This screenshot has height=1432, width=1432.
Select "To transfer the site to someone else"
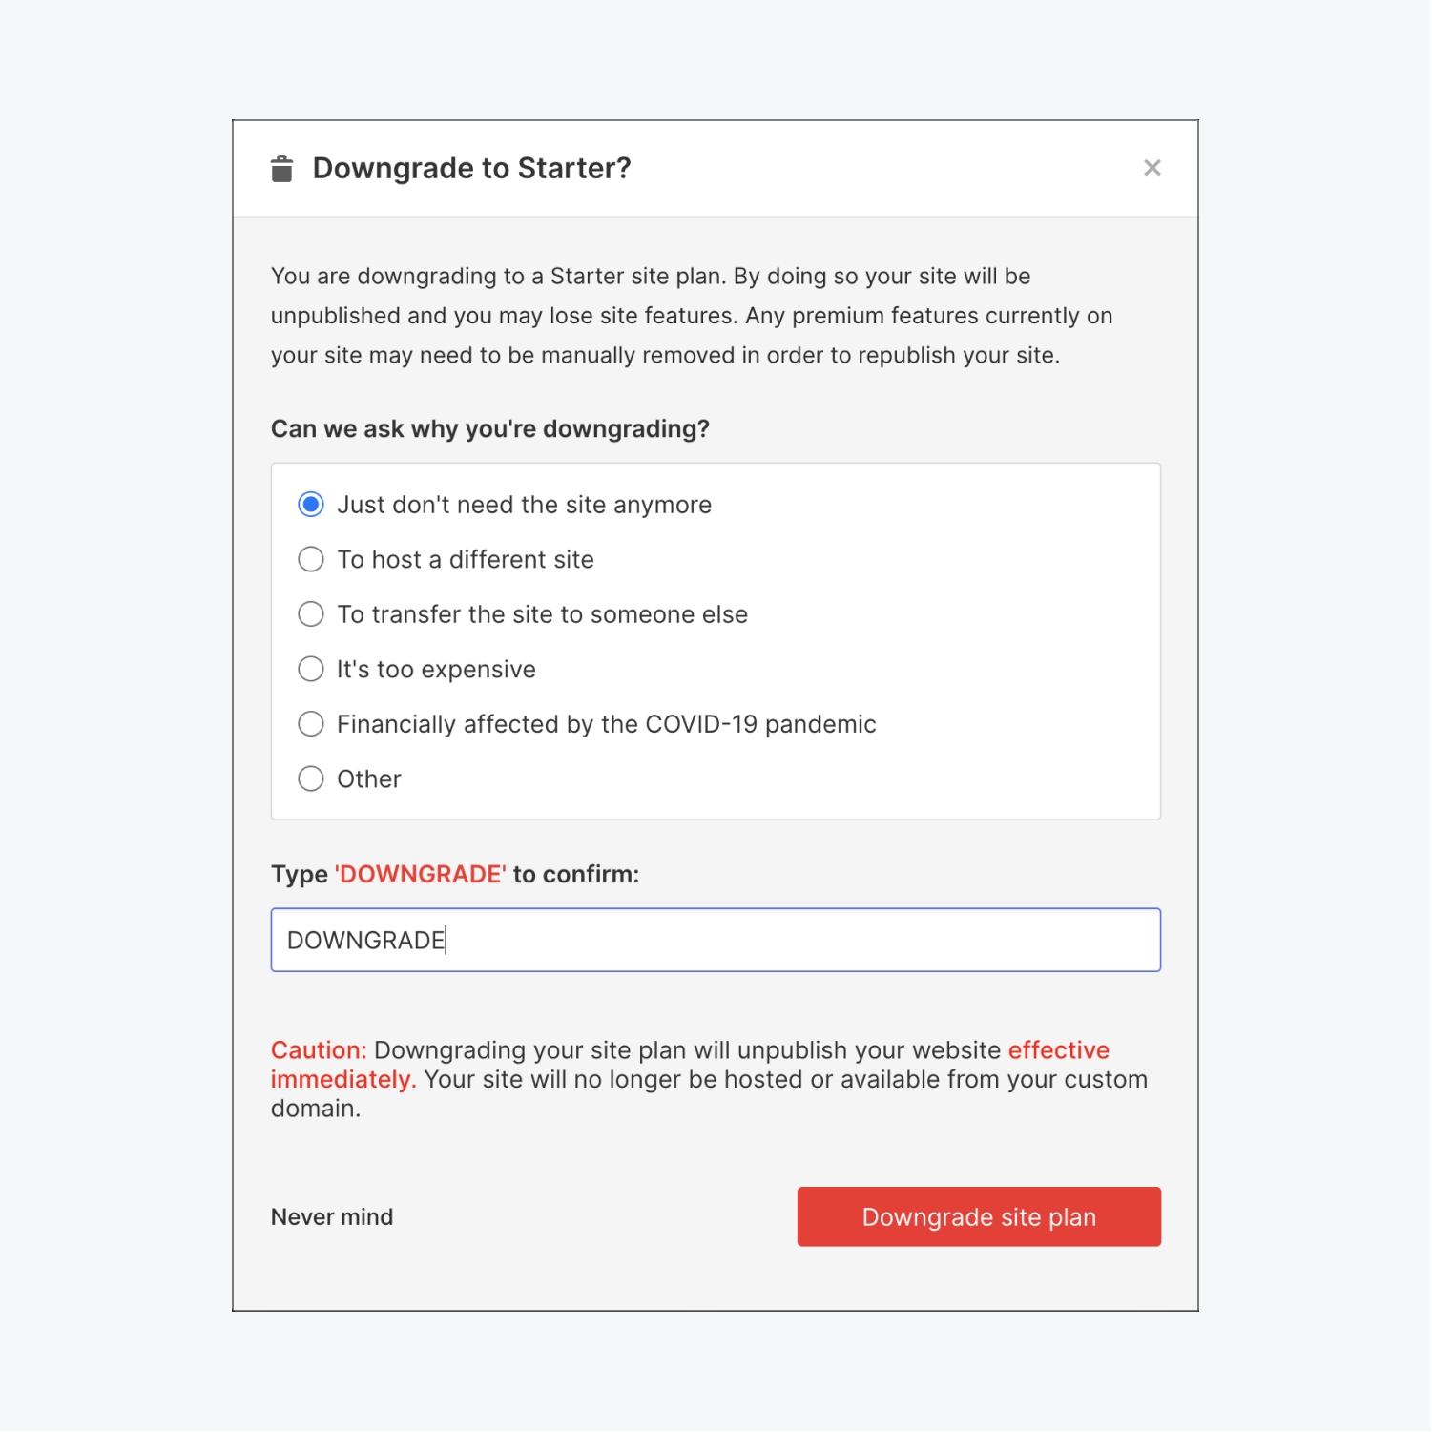click(x=311, y=614)
